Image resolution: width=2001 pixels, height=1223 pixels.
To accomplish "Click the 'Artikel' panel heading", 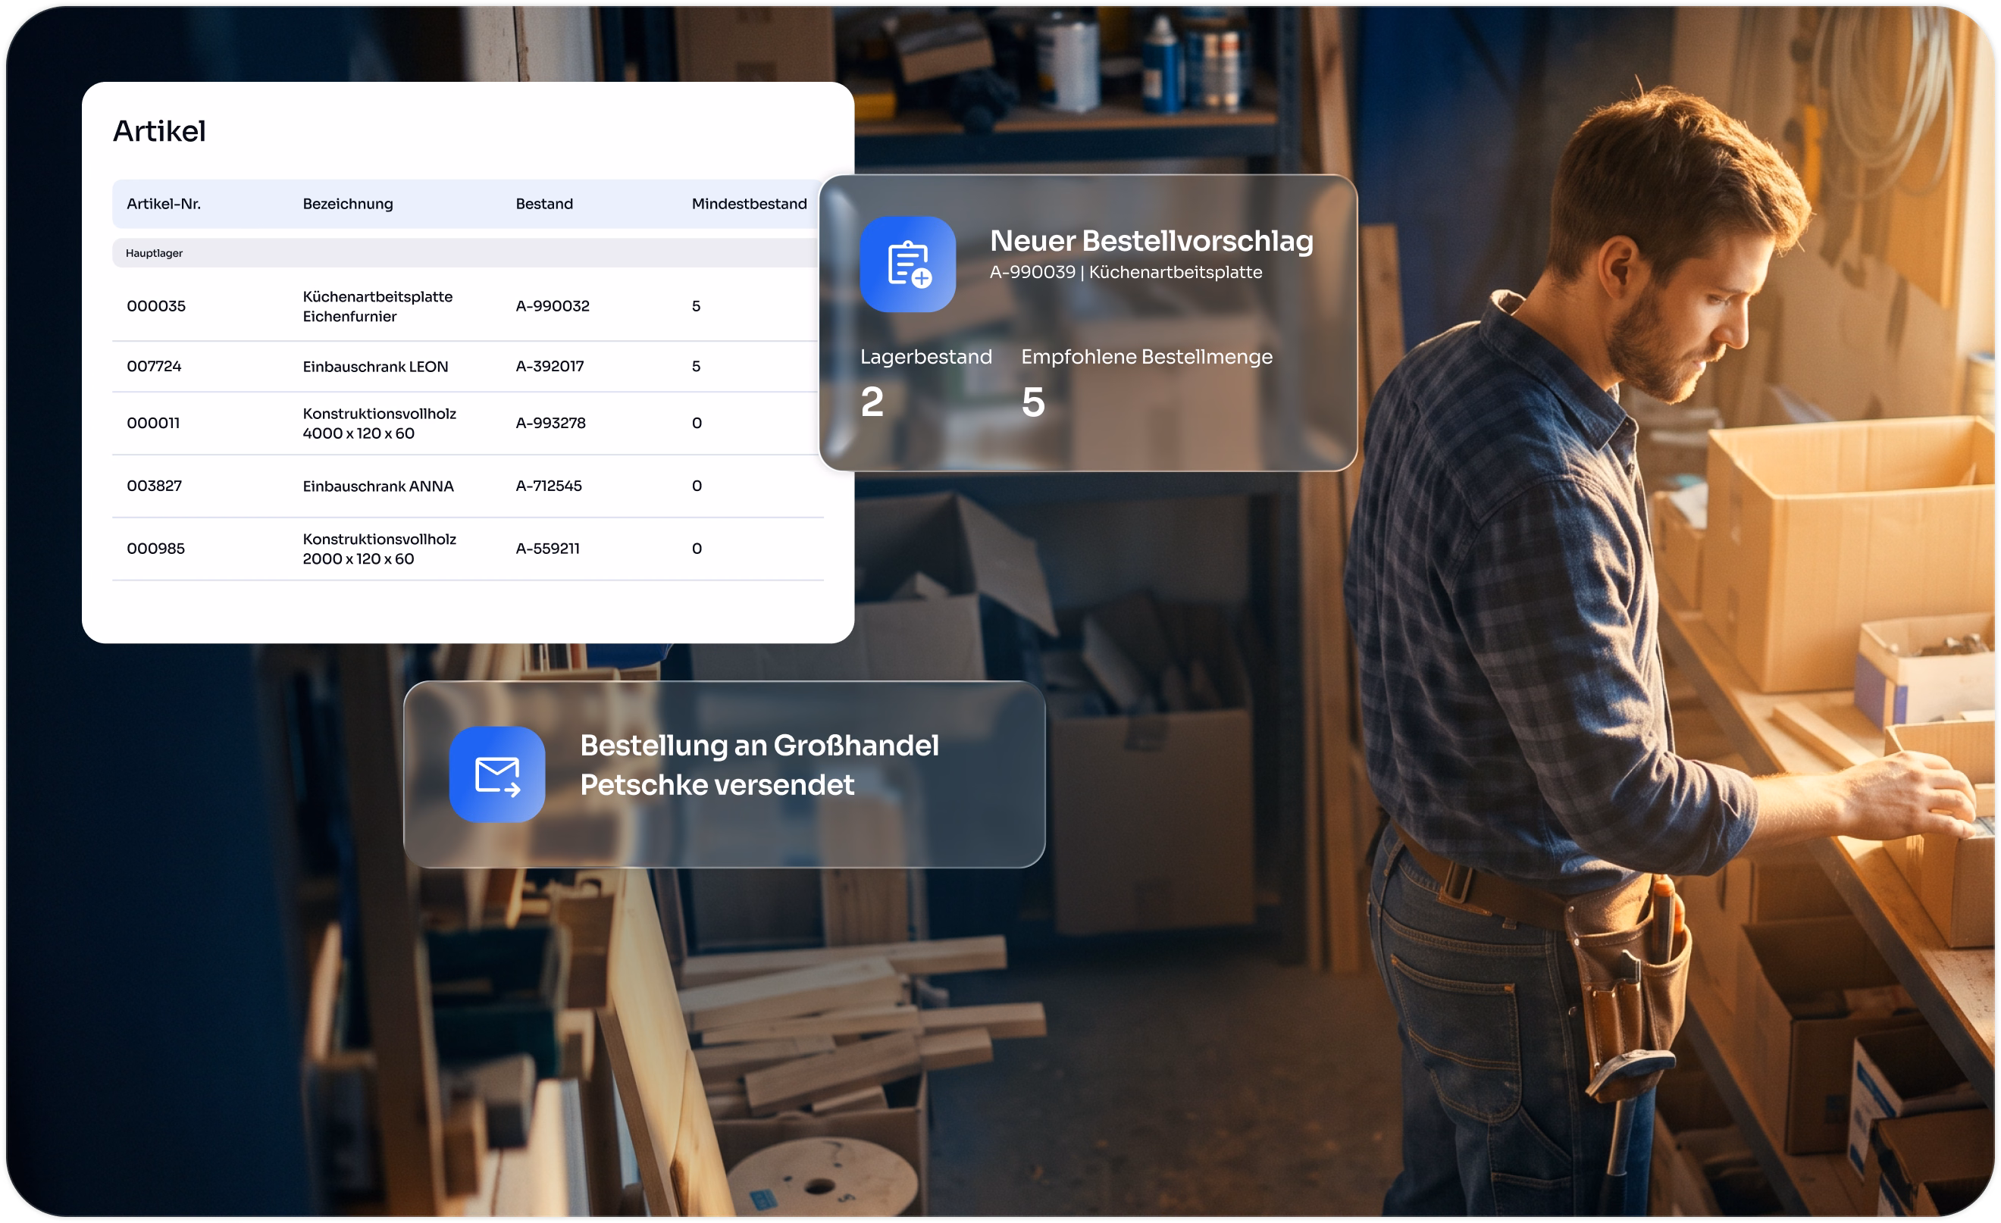I will coord(159,131).
